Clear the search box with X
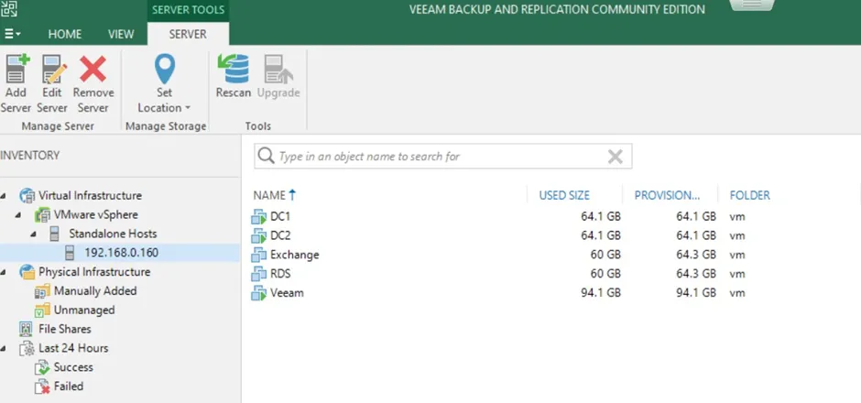The image size is (861, 403). (616, 157)
